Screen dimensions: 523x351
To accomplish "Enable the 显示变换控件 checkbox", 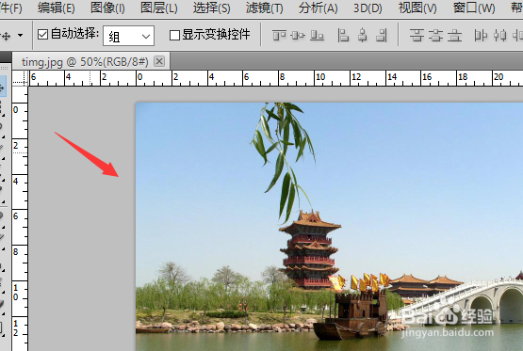I will pyautogui.click(x=174, y=35).
